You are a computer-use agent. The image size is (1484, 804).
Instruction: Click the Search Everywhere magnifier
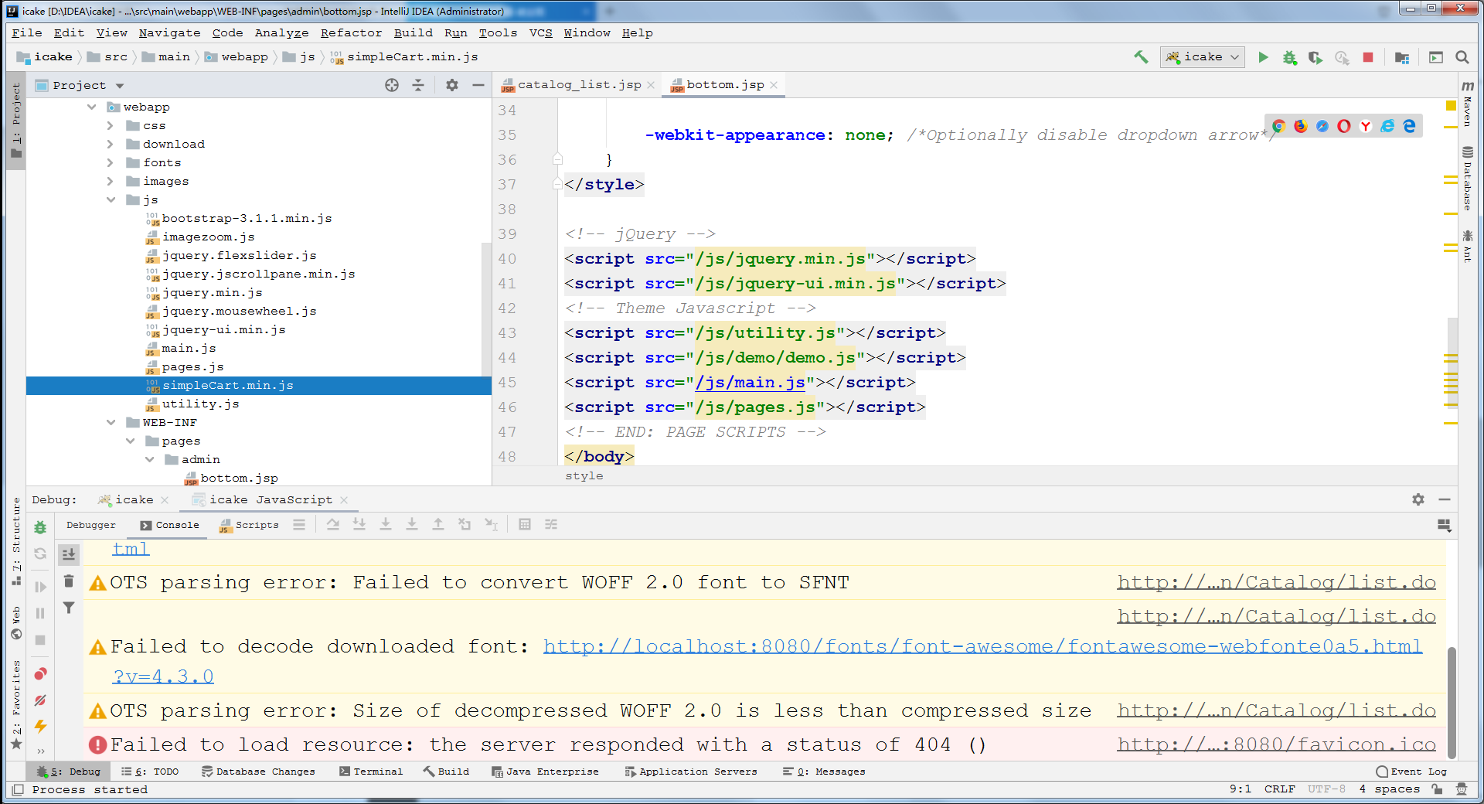[1462, 57]
